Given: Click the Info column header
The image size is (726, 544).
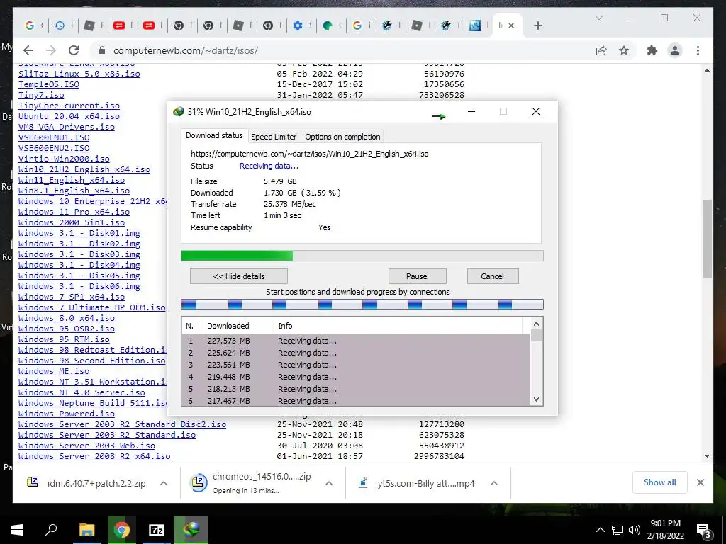Looking at the screenshot, I should pyautogui.click(x=398, y=326).
